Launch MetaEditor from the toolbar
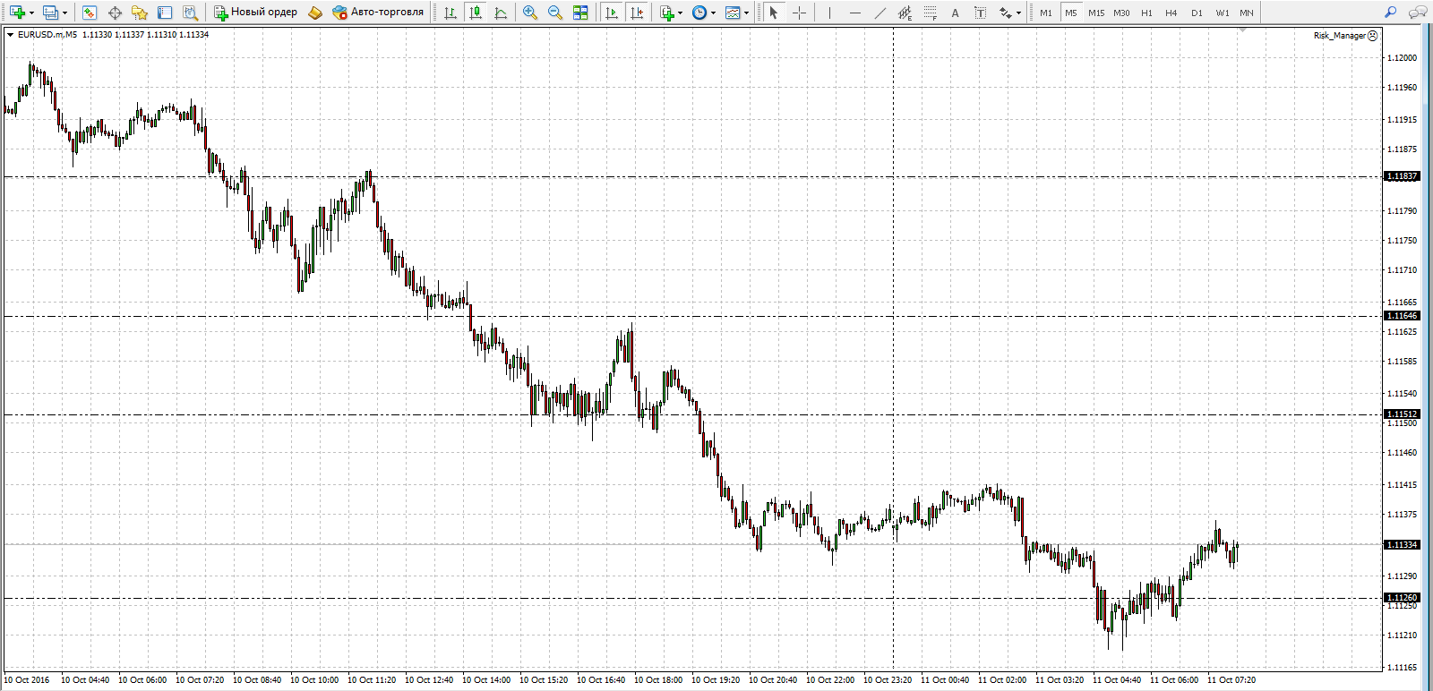 [315, 13]
